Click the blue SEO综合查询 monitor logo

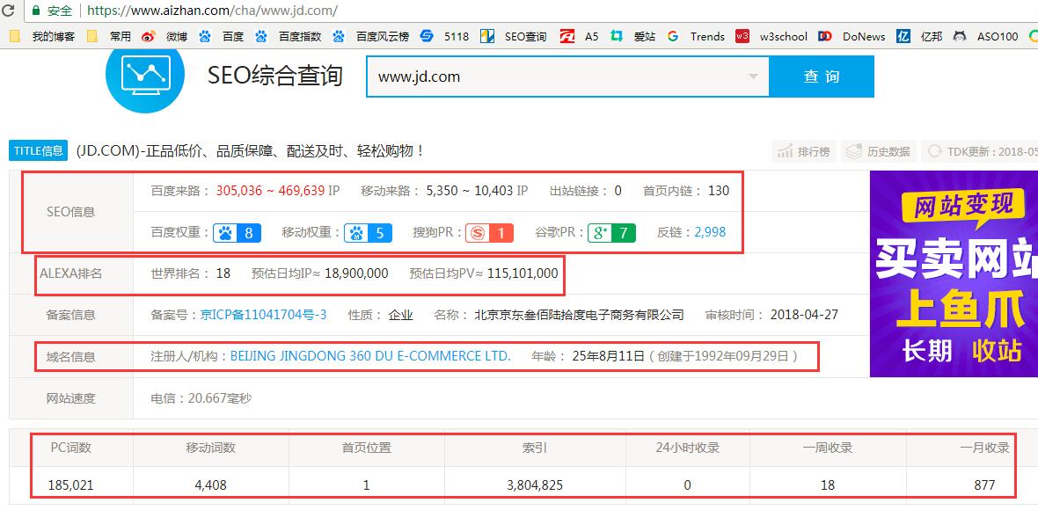tap(147, 76)
